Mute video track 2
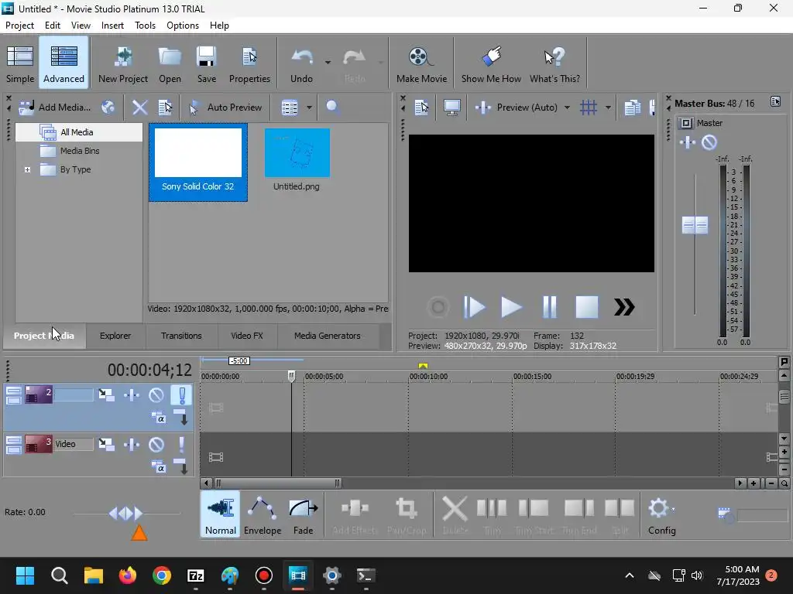The height and width of the screenshot is (594, 793). click(156, 395)
